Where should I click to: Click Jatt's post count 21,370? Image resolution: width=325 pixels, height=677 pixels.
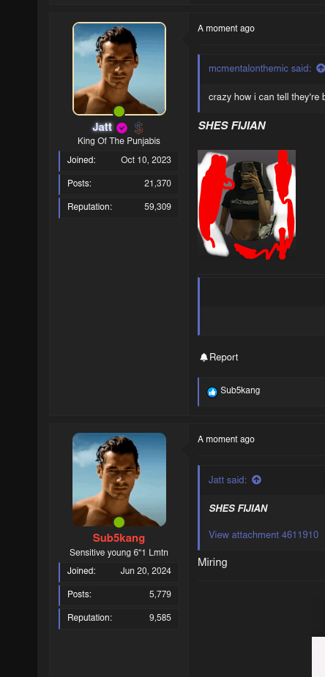tap(158, 184)
